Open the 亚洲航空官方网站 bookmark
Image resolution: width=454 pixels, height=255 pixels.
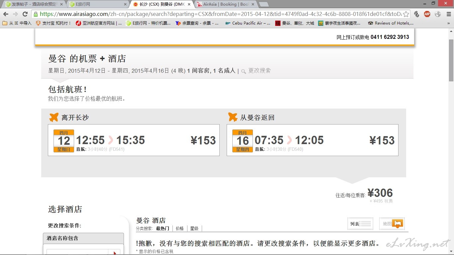[99, 23]
